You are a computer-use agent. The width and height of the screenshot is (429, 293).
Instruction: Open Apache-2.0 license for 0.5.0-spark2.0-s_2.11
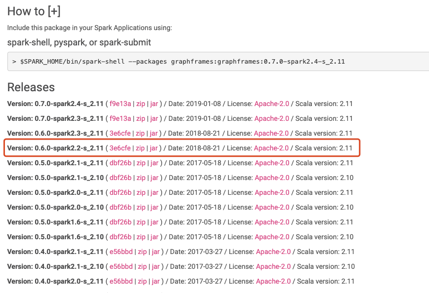pos(272,192)
